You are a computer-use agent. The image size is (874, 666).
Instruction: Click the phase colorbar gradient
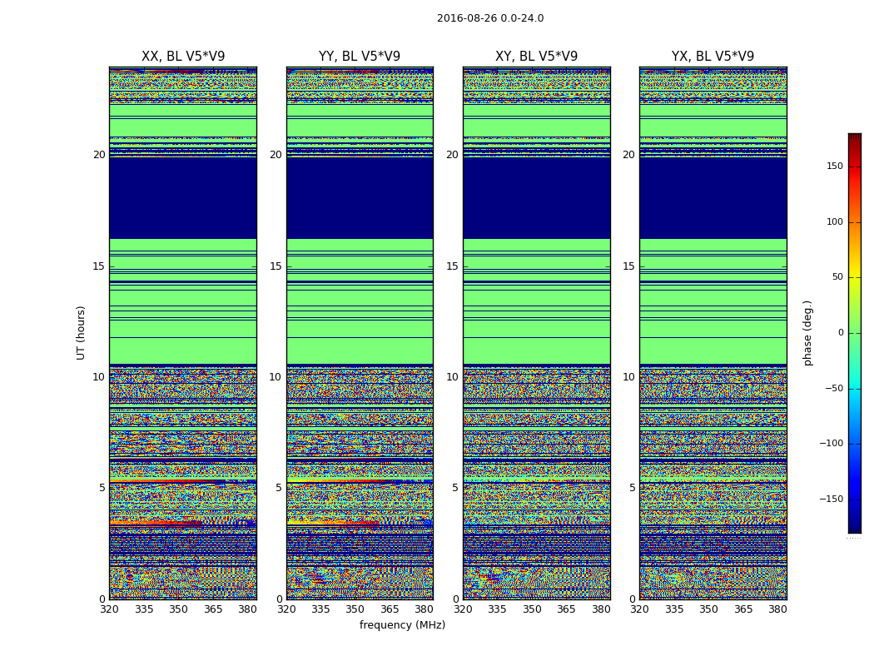point(855,333)
